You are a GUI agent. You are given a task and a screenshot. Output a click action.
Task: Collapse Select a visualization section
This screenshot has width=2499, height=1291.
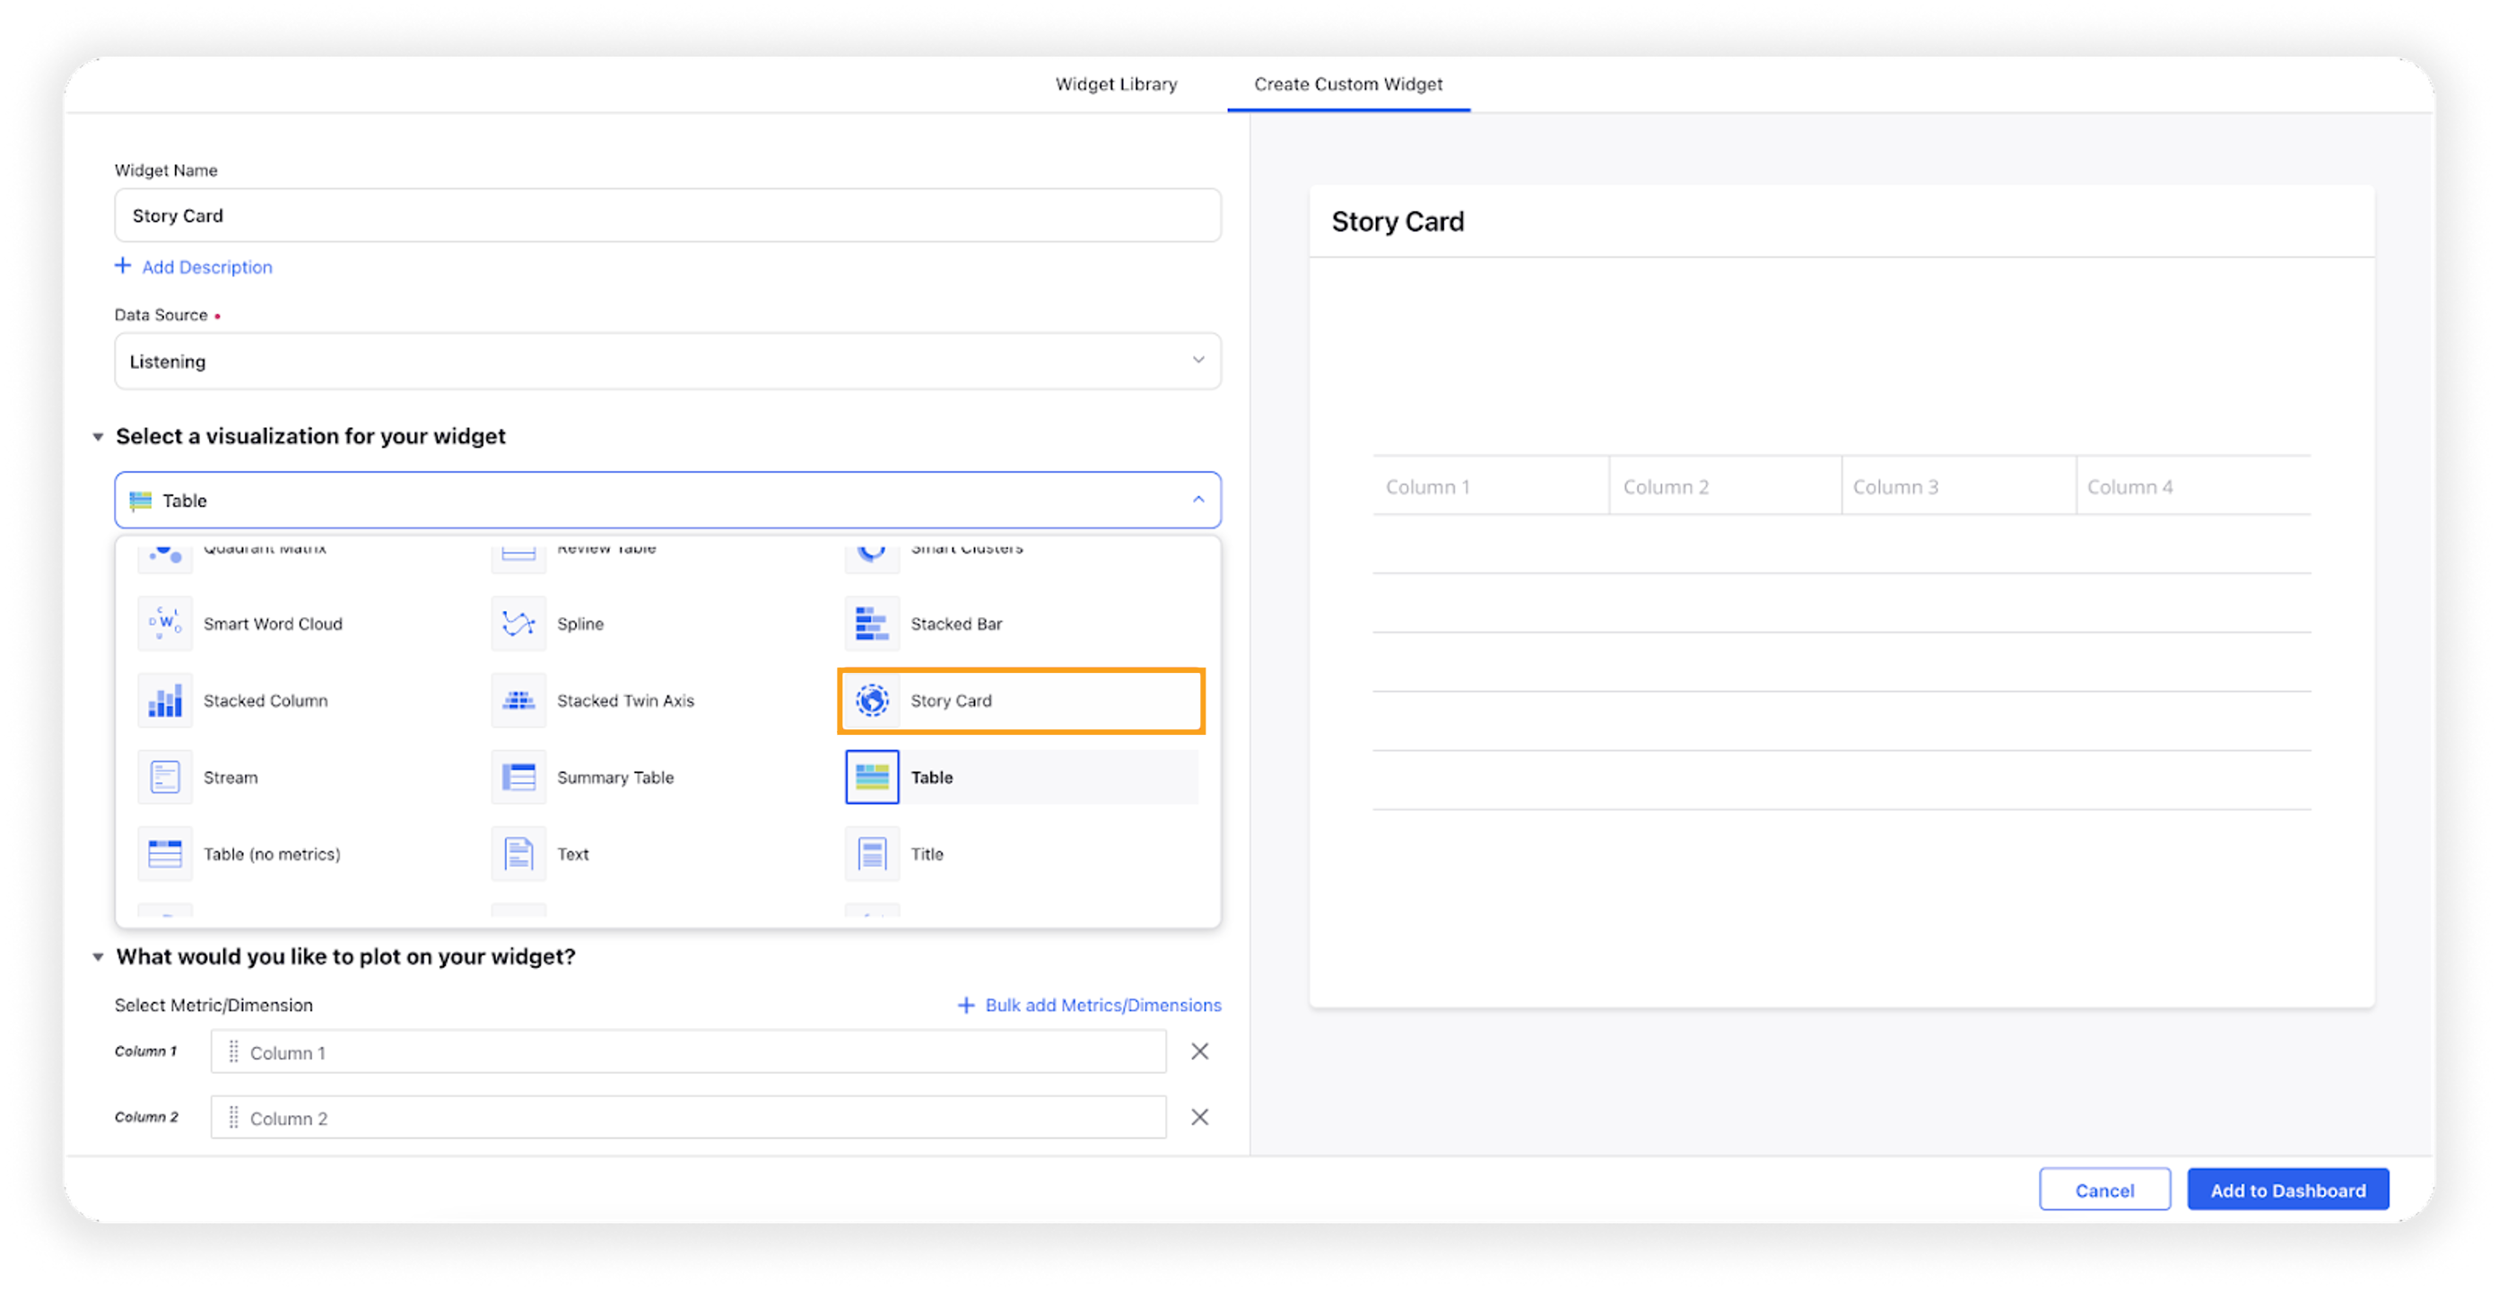(98, 437)
